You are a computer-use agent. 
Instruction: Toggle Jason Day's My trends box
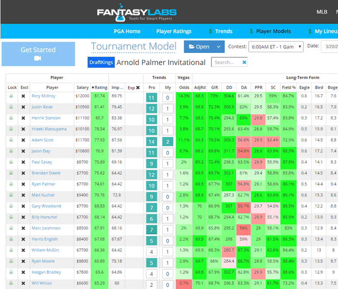(x=168, y=153)
